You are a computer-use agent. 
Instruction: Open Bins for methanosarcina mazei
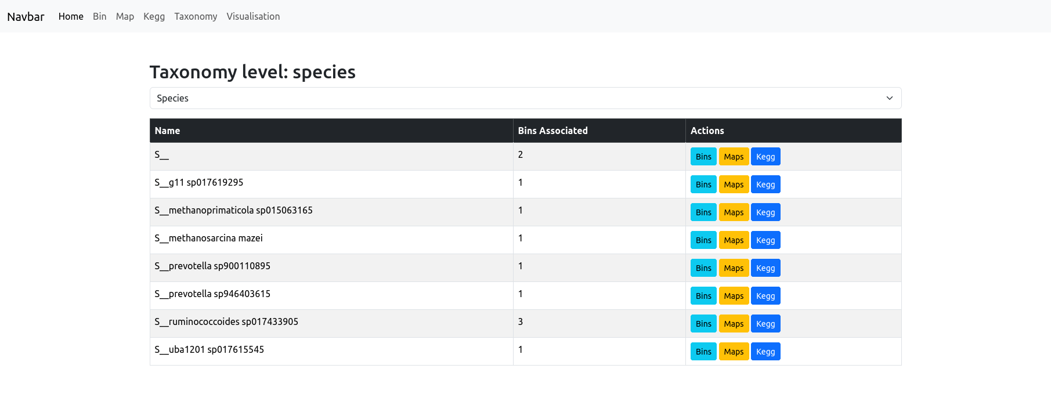(x=703, y=240)
